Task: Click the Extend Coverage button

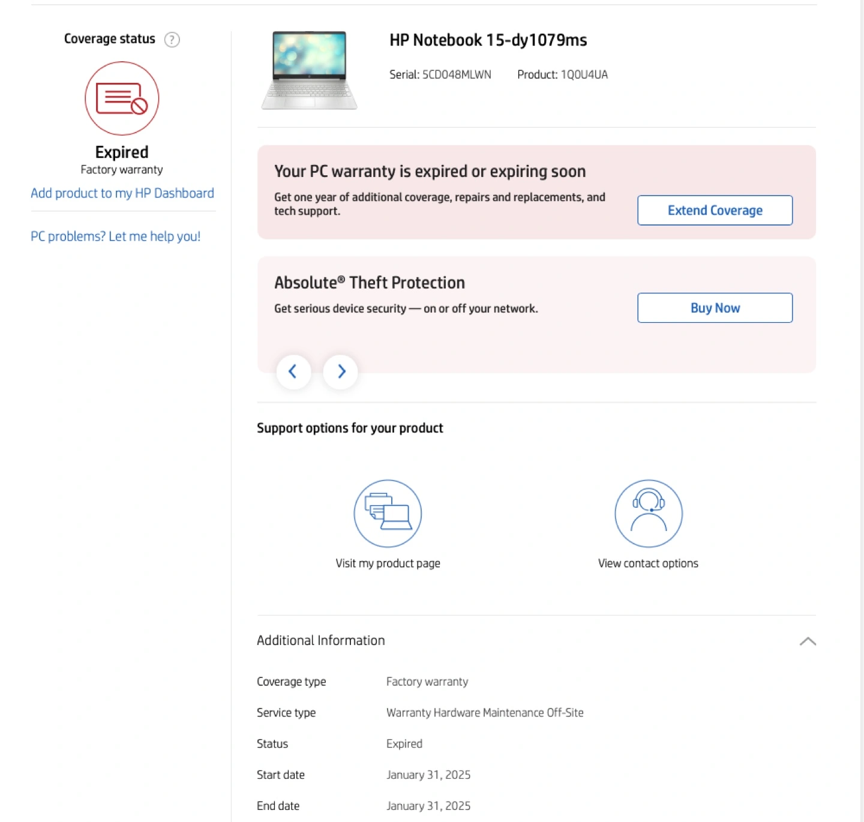Action: pos(715,211)
